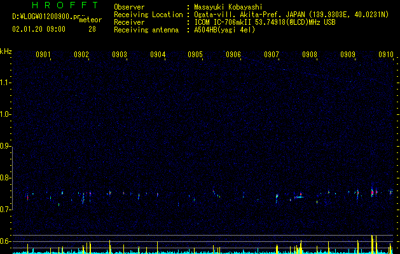Click the 0901 time marker
Viewport: 400px width, 254px height.
[x=43, y=55]
